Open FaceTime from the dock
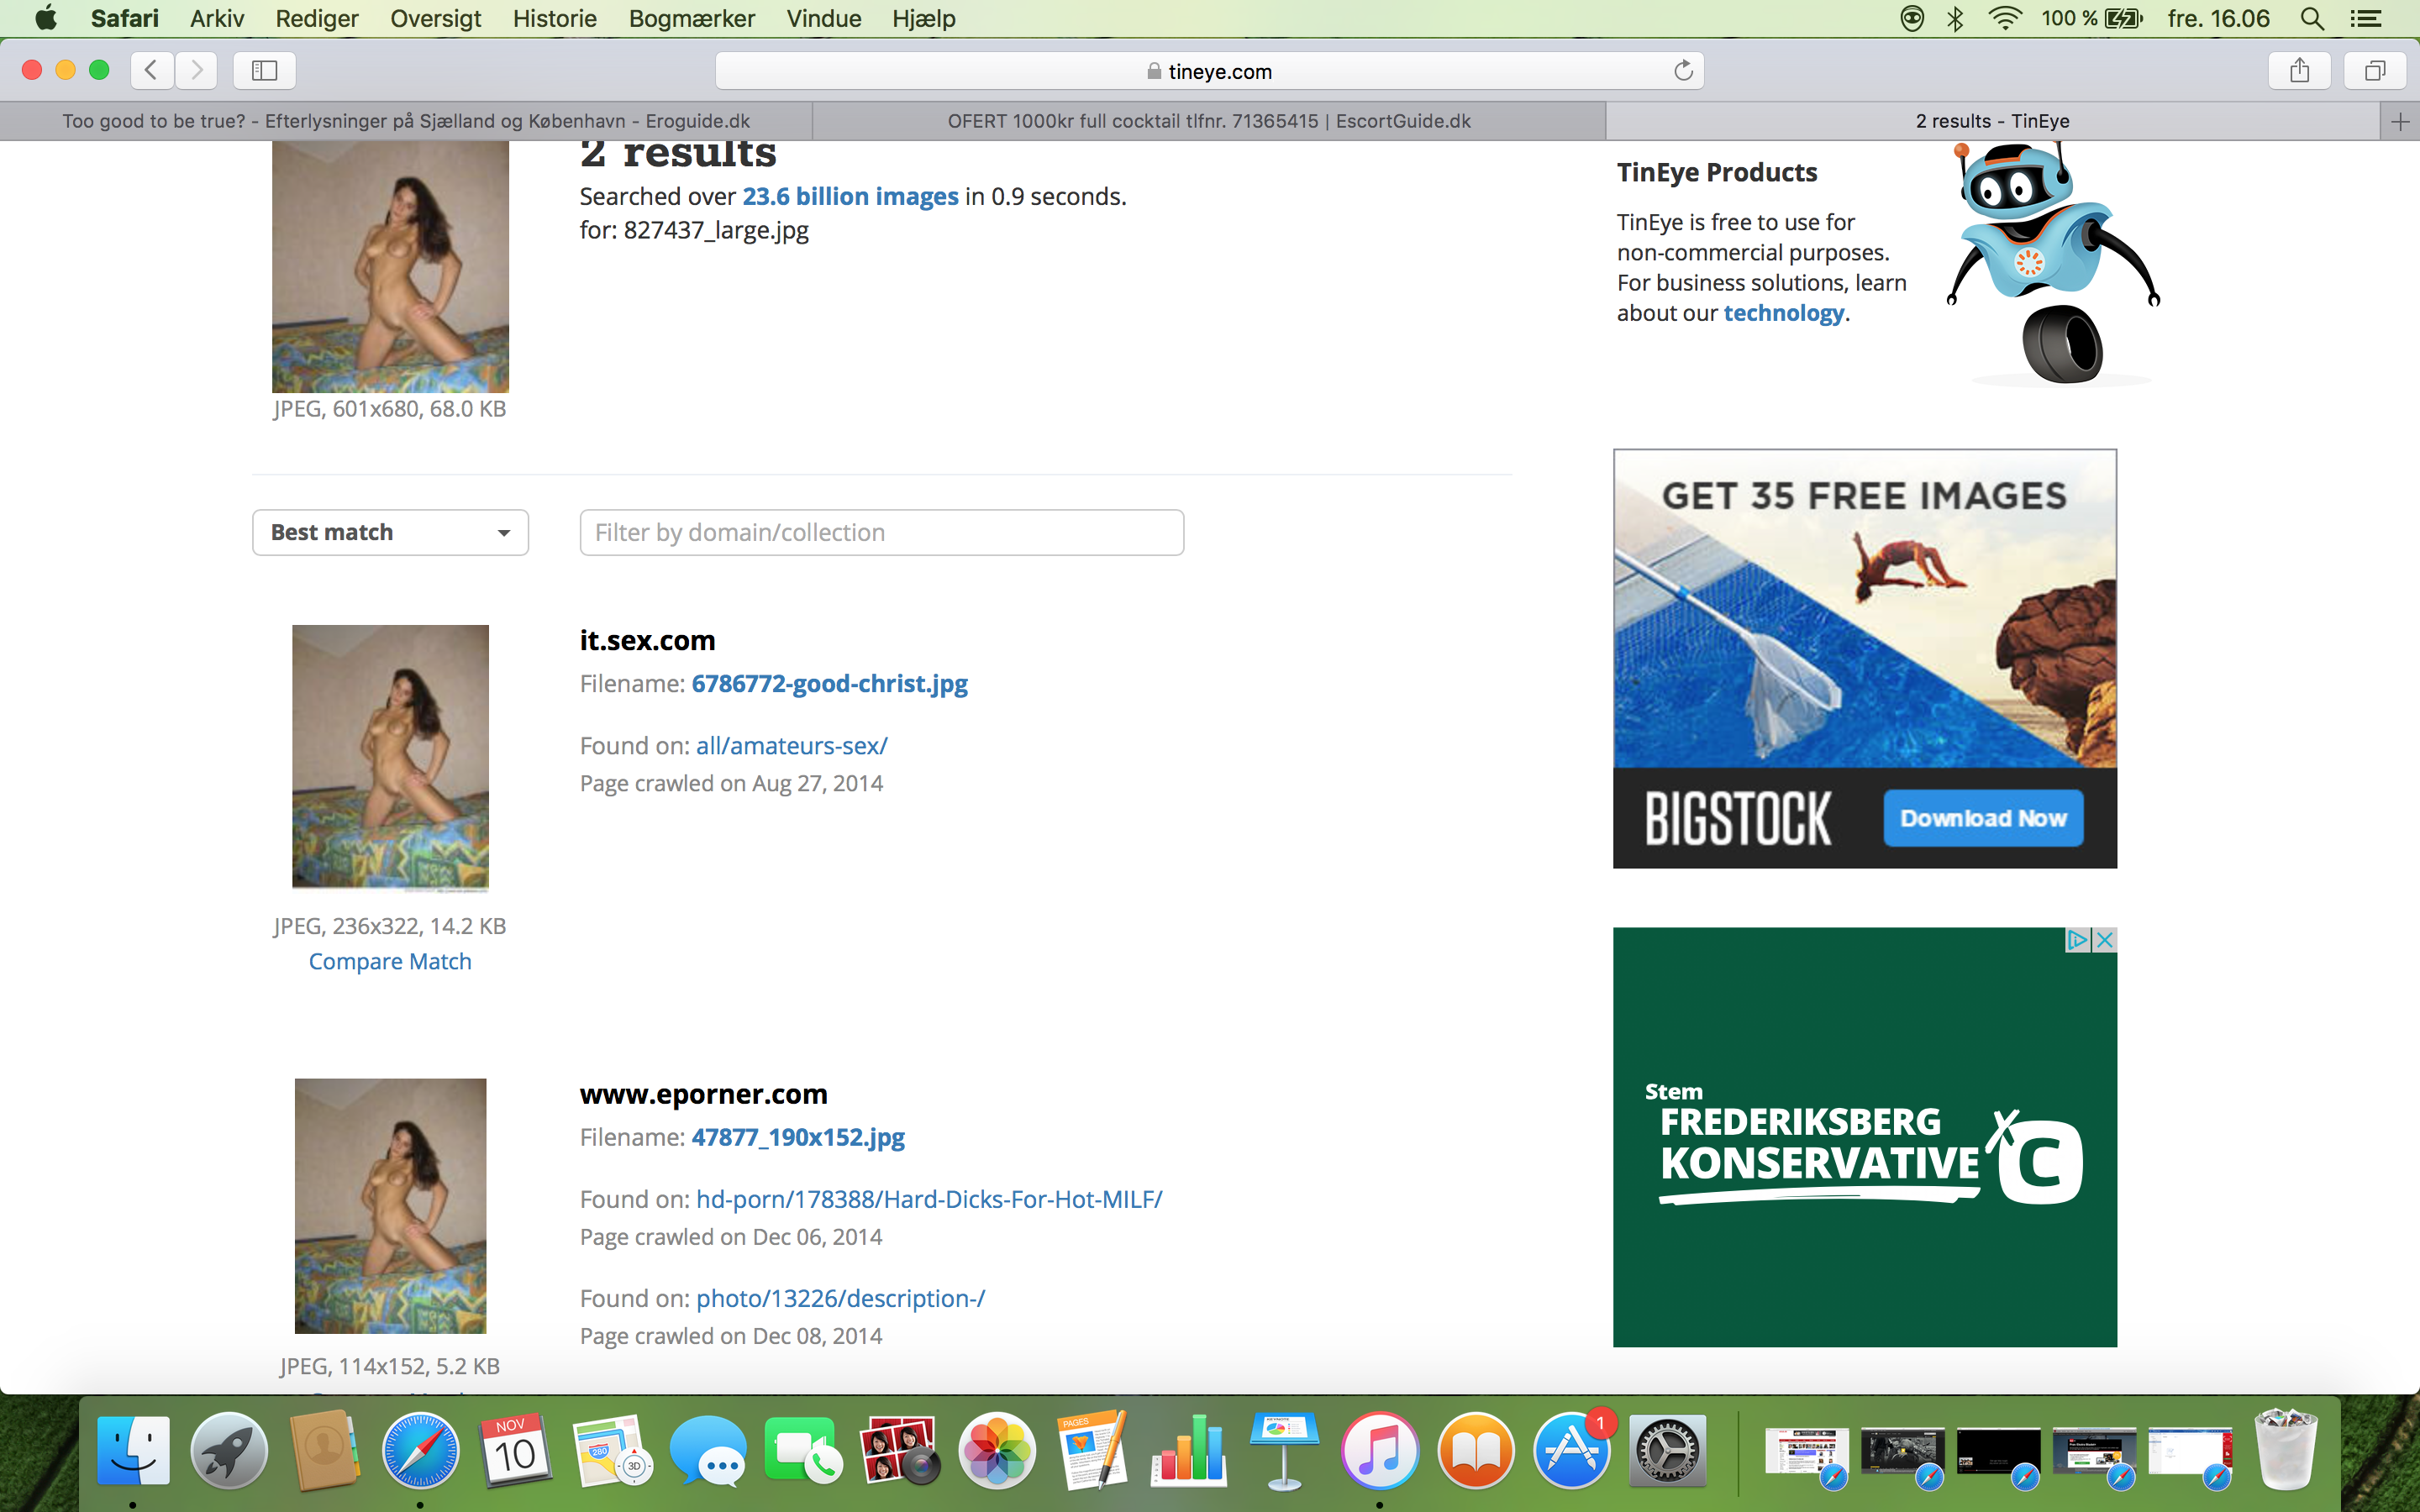 click(803, 1450)
